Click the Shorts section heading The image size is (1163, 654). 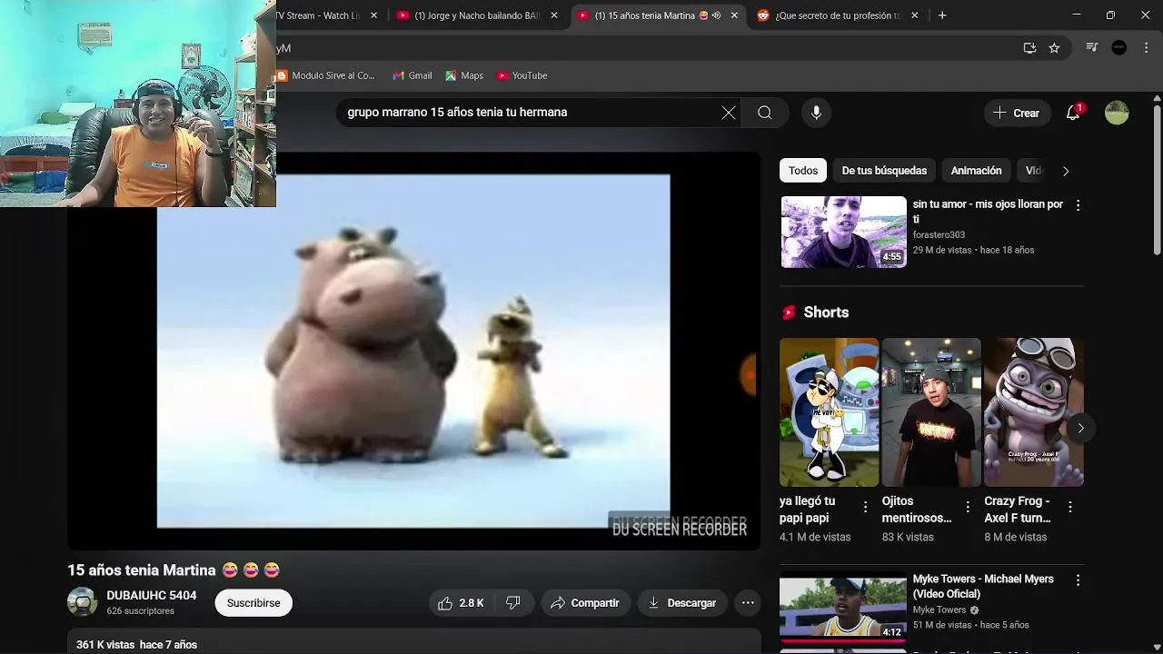point(826,312)
